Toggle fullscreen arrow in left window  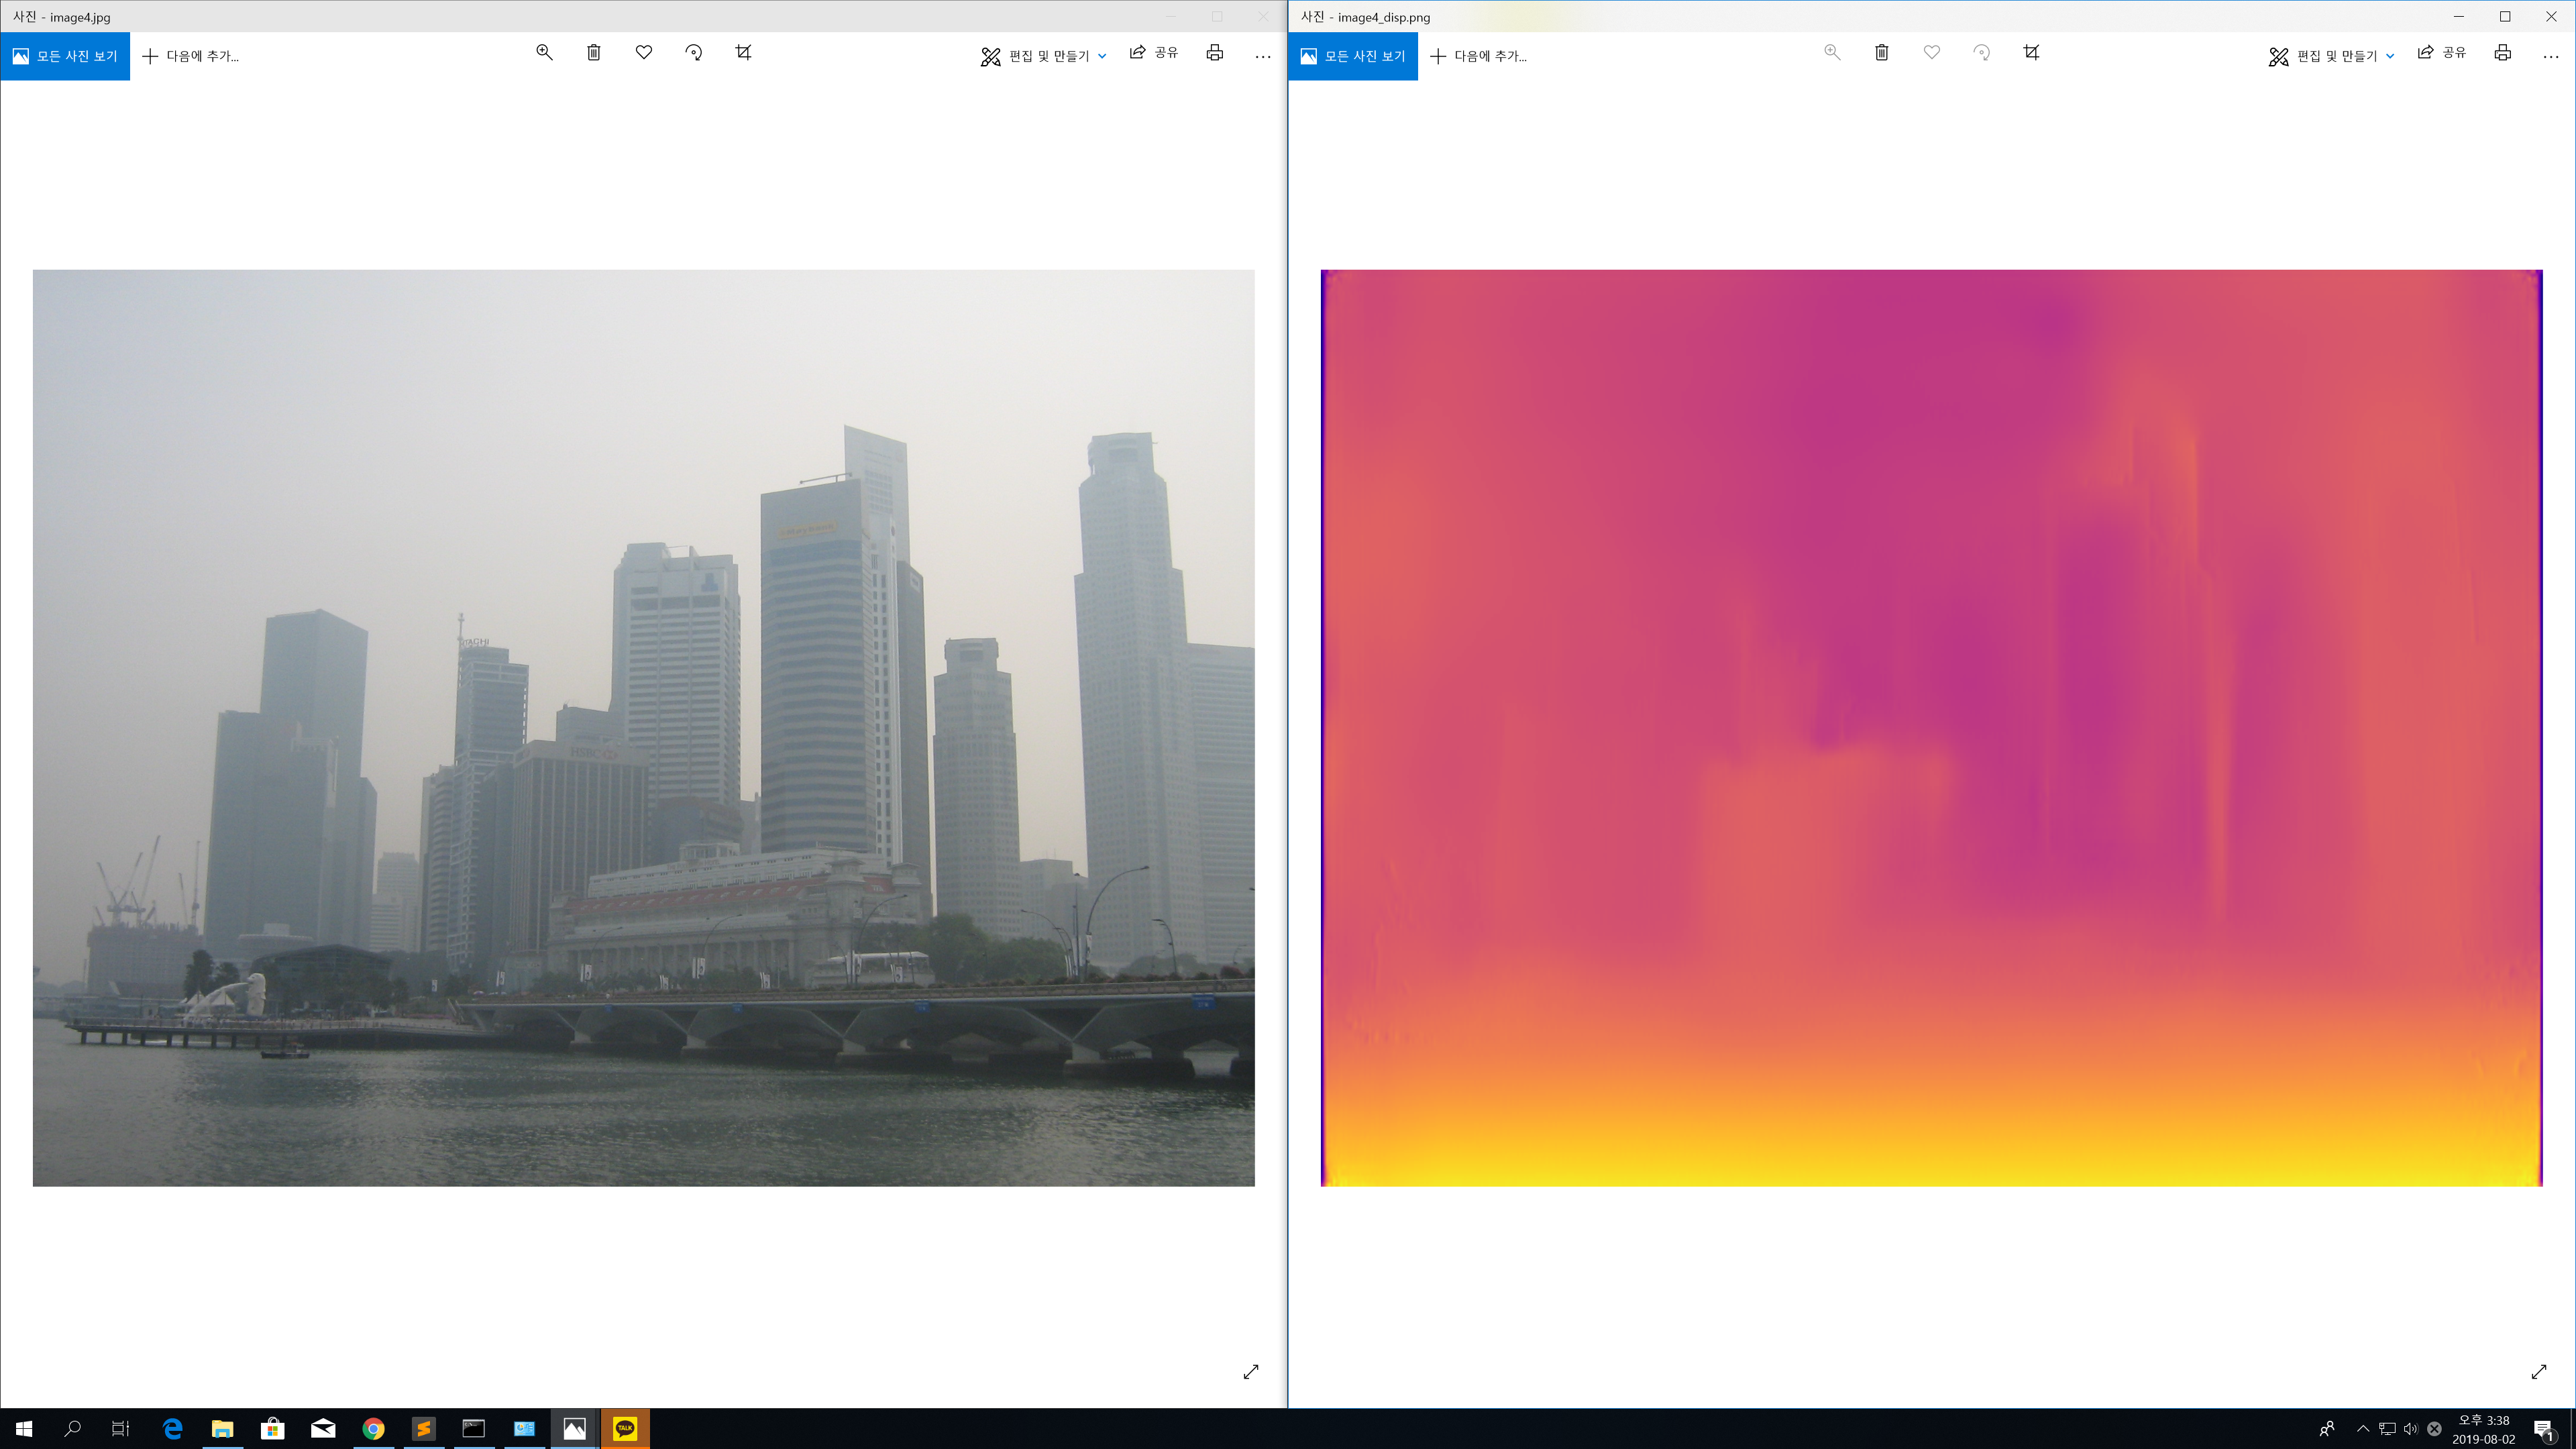click(1250, 1372)
